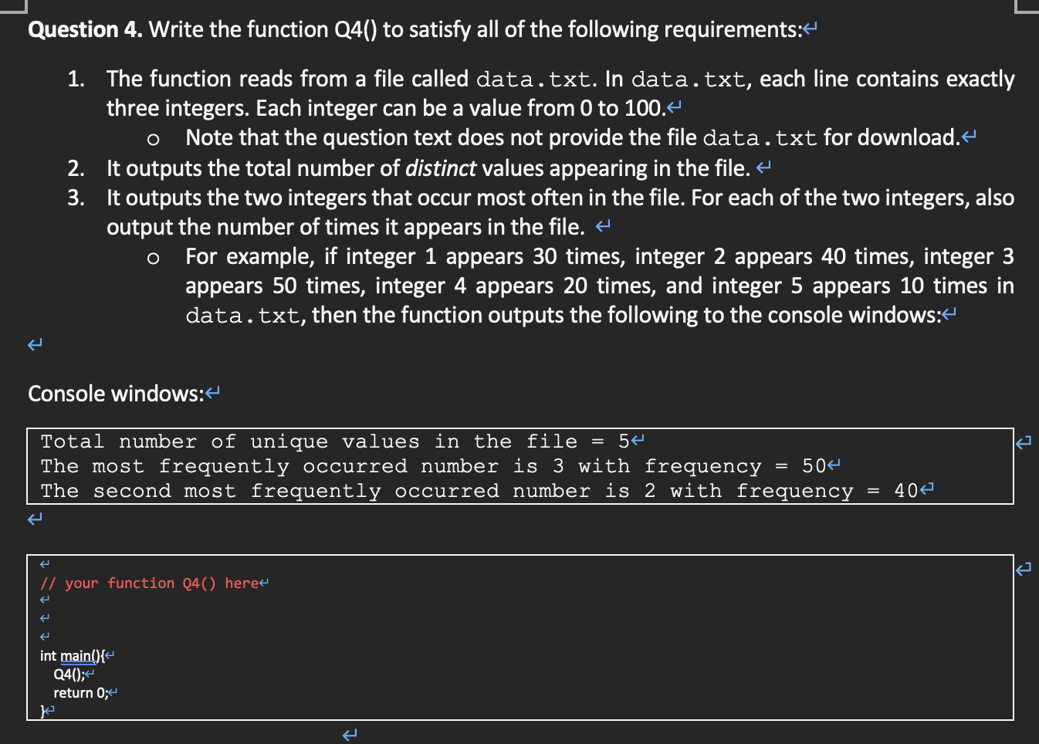Click the "int main(){" code line

72,655
